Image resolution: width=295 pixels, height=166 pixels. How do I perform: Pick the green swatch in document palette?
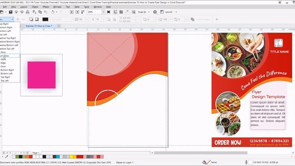click(17, 157)
